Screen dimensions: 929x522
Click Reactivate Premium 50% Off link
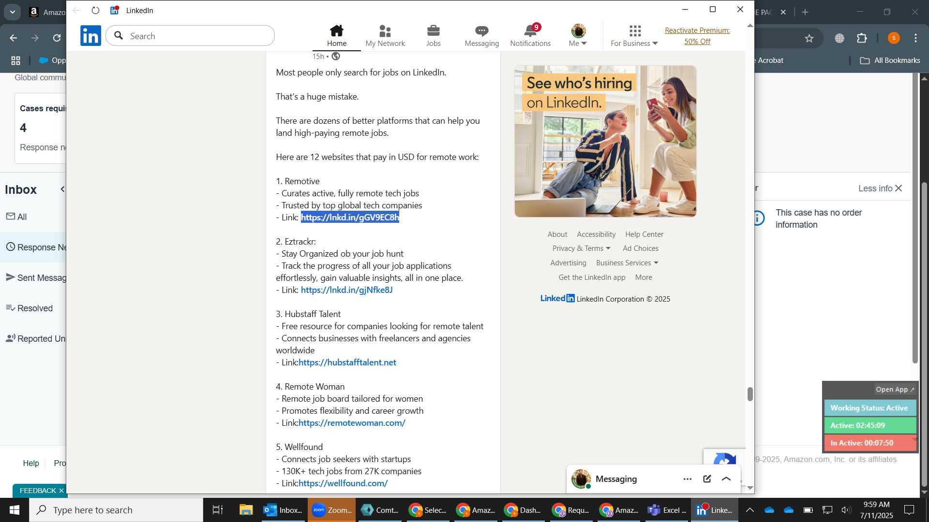coord(697,36)
